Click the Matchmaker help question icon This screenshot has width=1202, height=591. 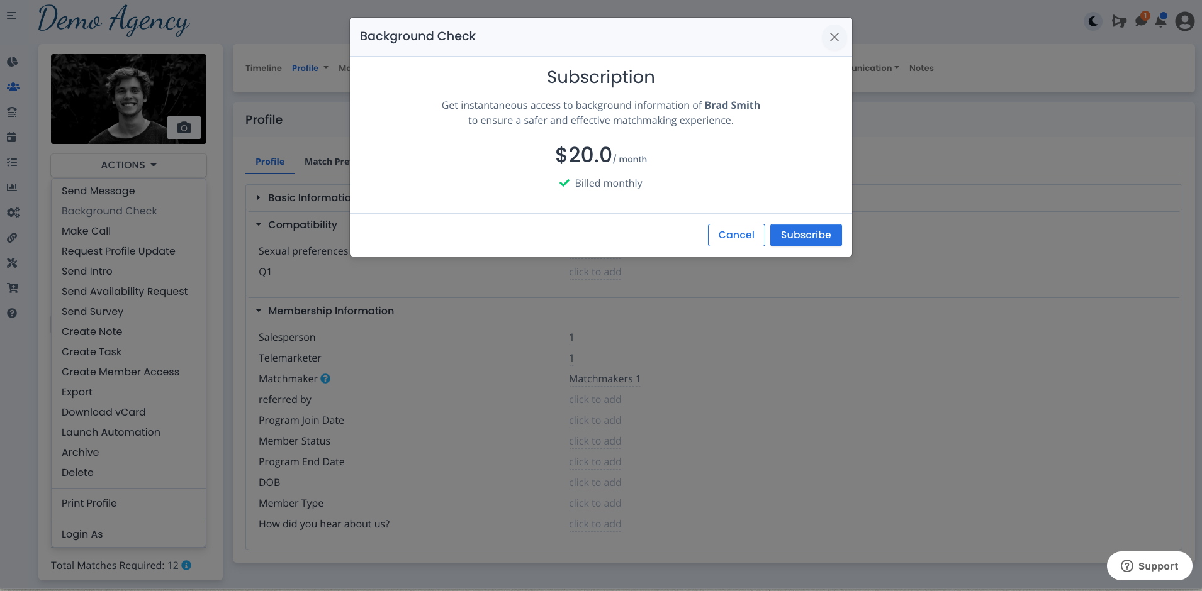[325, 378]
